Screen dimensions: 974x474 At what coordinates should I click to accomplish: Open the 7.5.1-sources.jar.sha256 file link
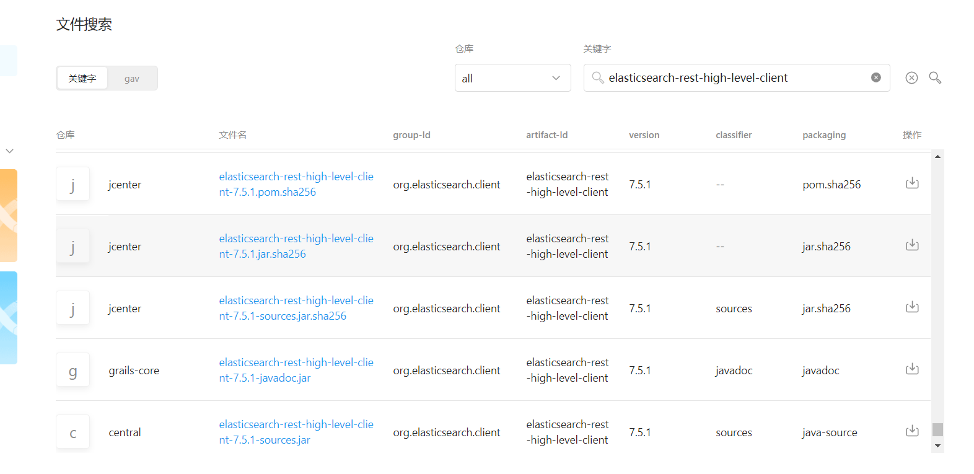click(x=296, y=308)
